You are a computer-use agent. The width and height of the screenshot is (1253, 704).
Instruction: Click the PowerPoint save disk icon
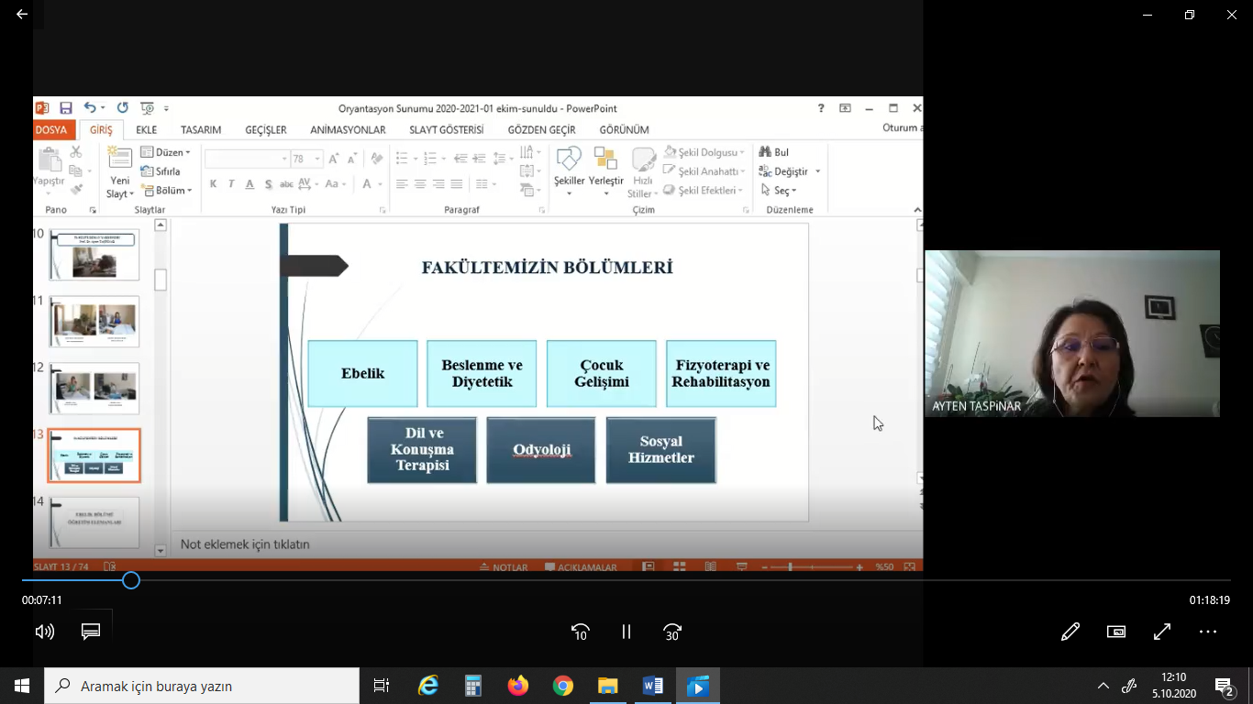click(66, 108)
